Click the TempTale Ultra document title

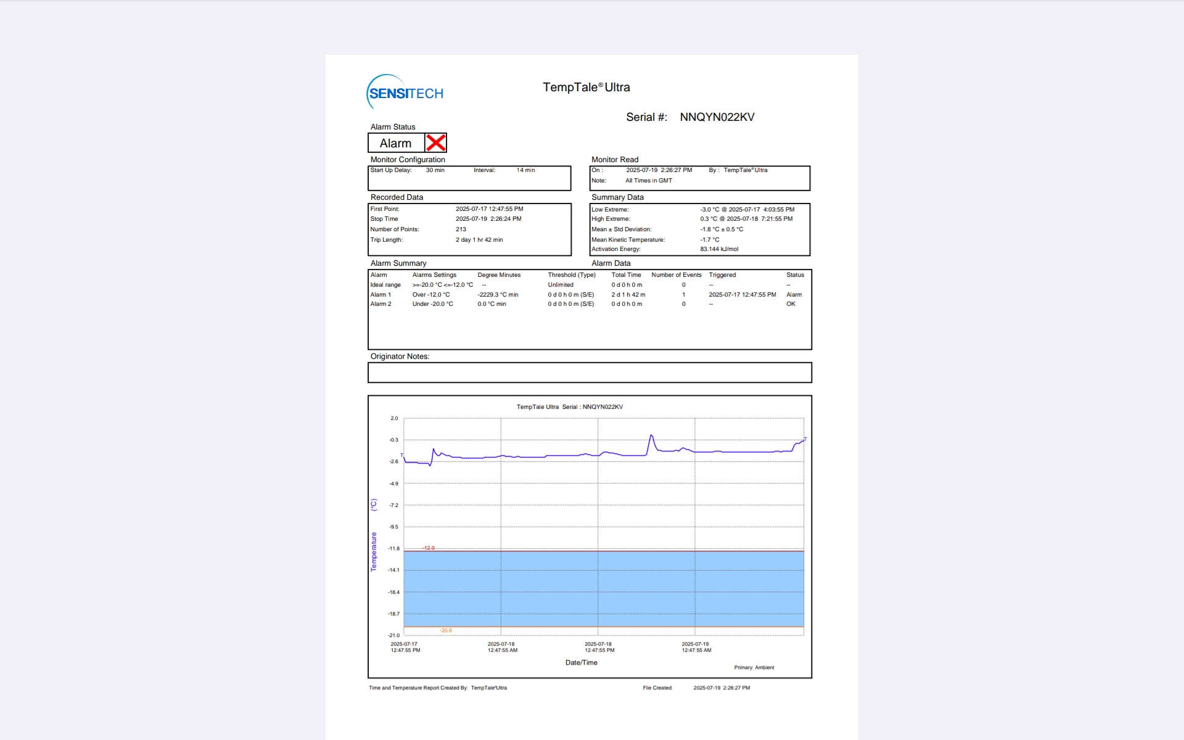(586, 88)
